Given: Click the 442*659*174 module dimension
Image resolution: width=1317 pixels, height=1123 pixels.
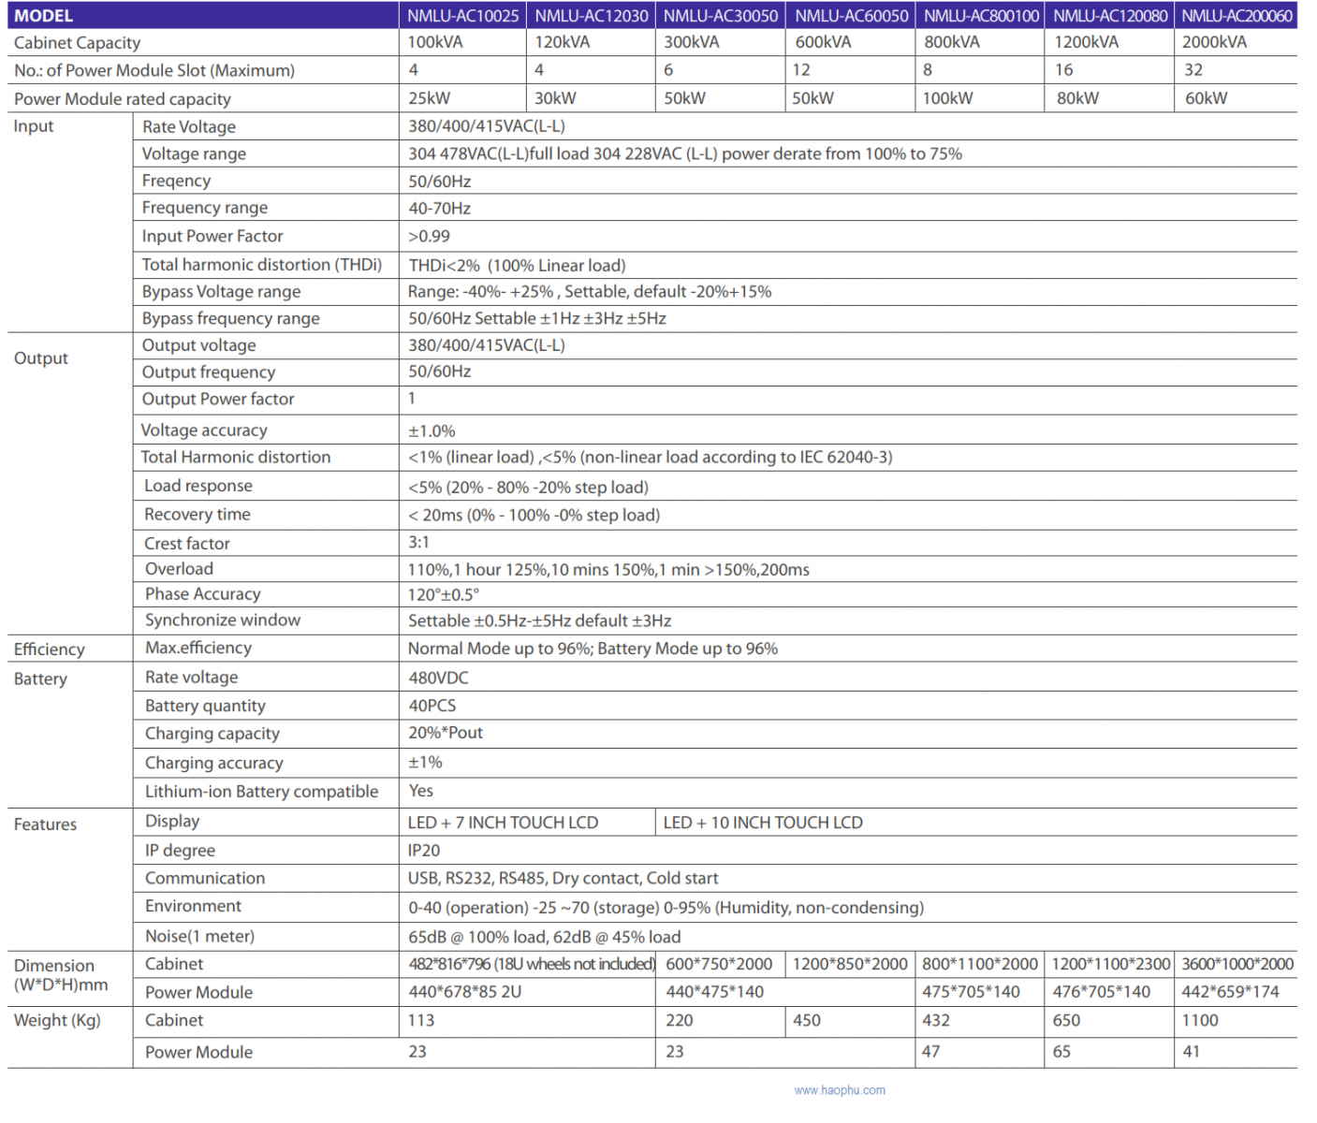Looking at the screenshot, I should pyautogui.click(x=1230, y=992).
